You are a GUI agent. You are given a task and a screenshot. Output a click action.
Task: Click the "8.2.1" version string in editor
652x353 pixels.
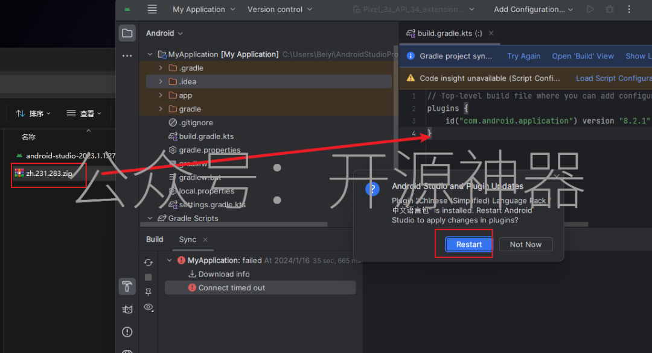point(634,120)
